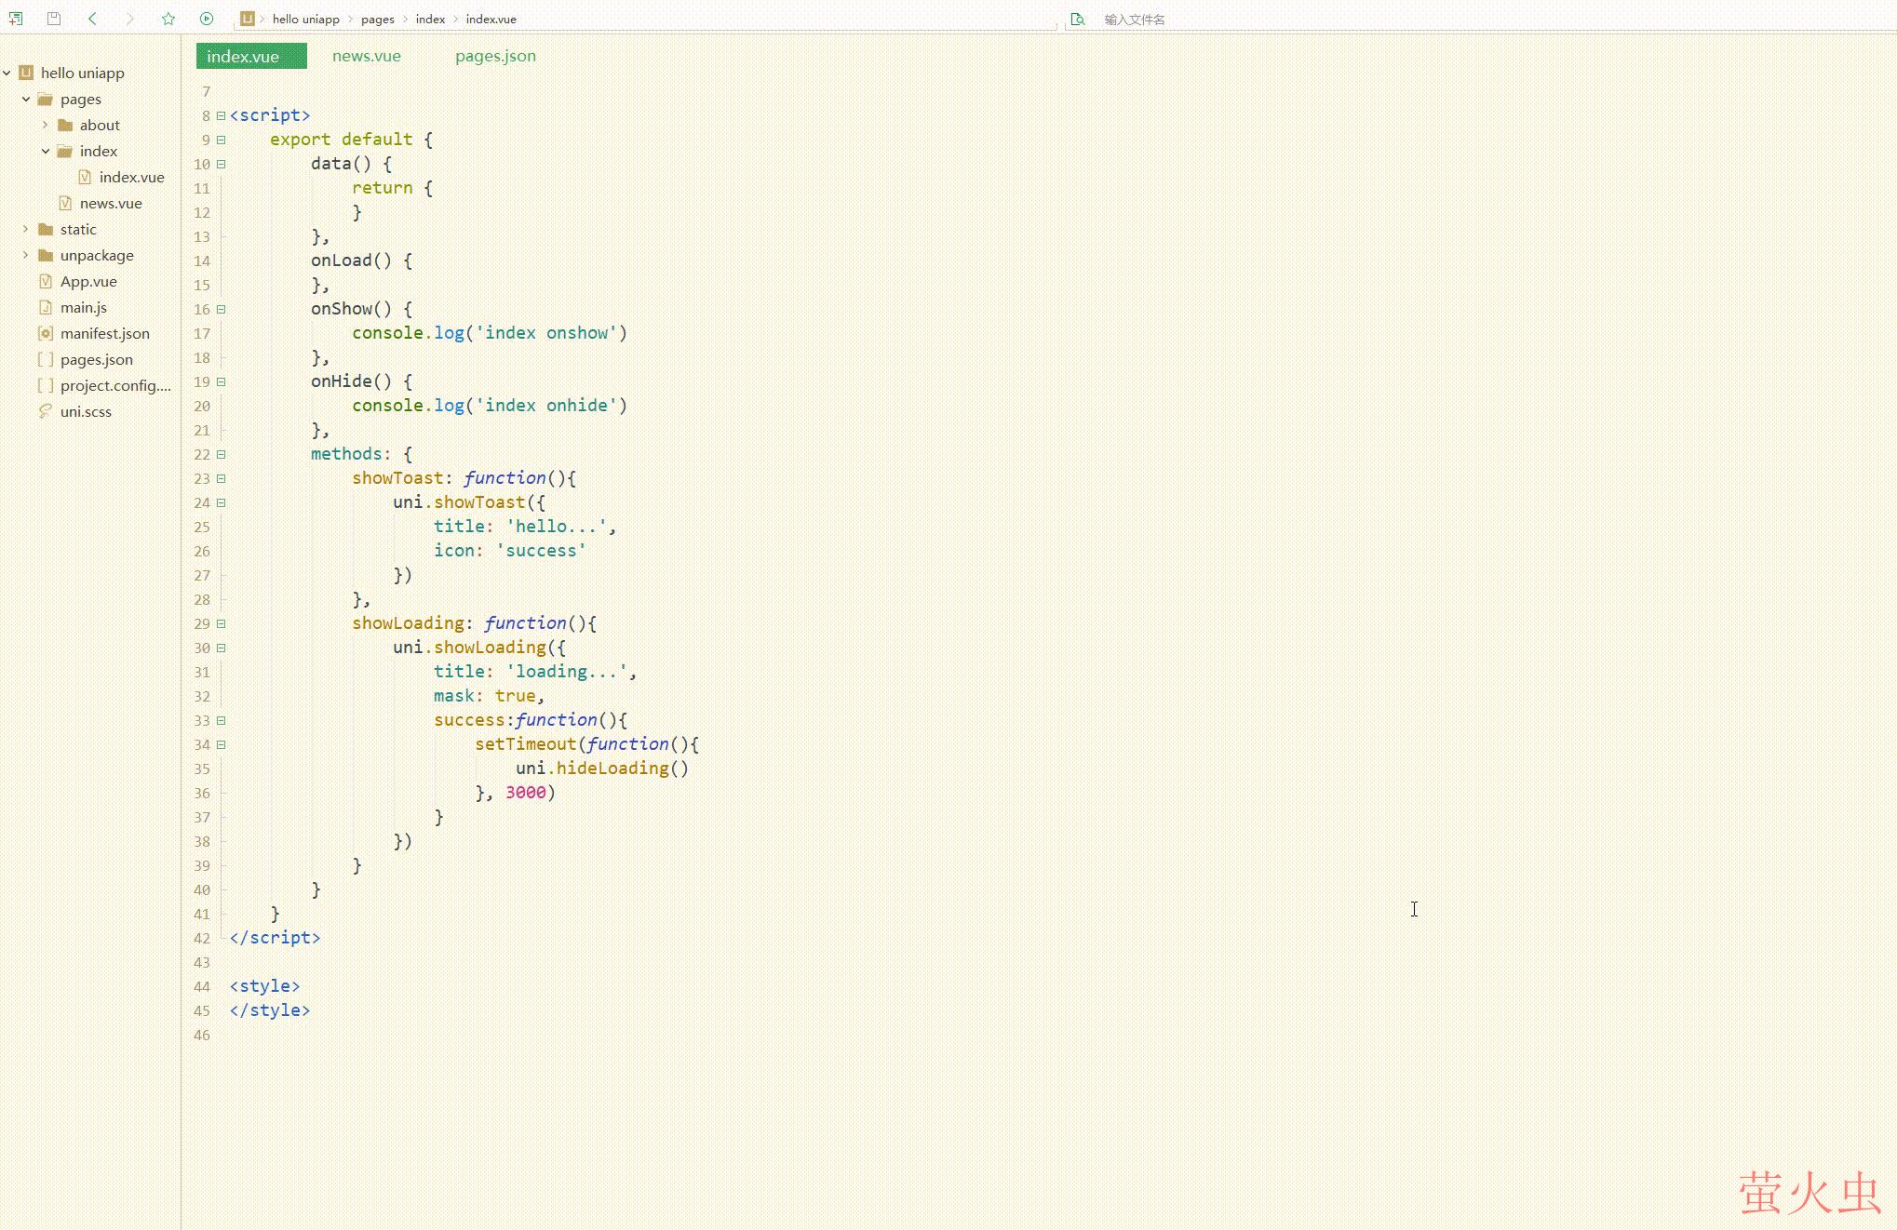This screenshot has width=1897, height=1230.
Task: Collapse the pages folder
Action: tap(26, 99)
